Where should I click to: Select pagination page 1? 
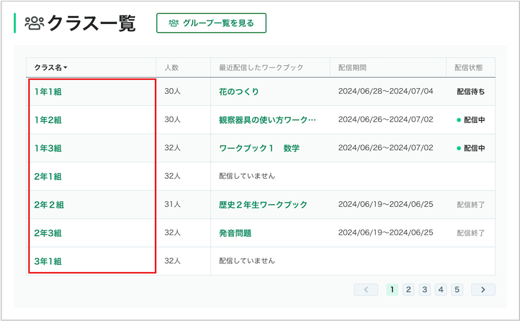[x=393, y=290]
